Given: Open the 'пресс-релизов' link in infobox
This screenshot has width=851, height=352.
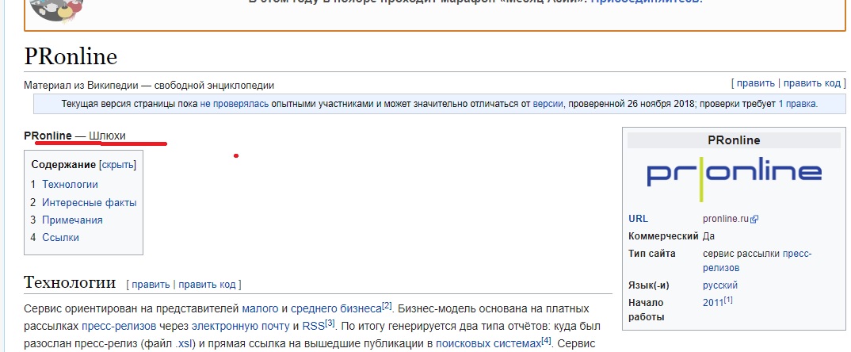Looking at the screenshot, I should [758, 261].
